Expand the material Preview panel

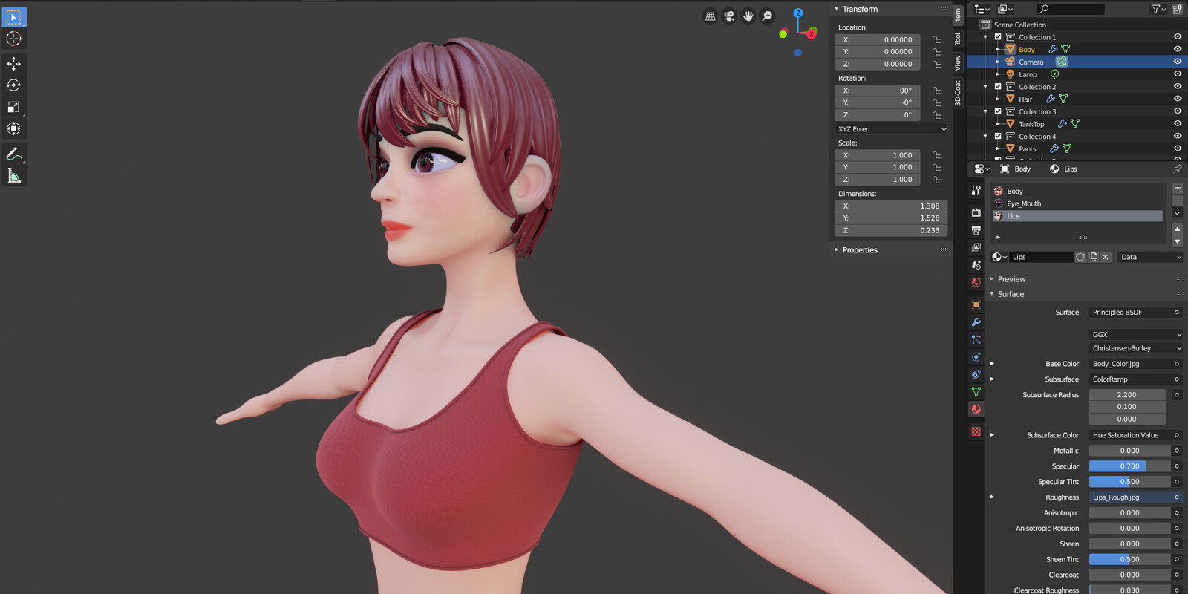(x=1011, y=279)
